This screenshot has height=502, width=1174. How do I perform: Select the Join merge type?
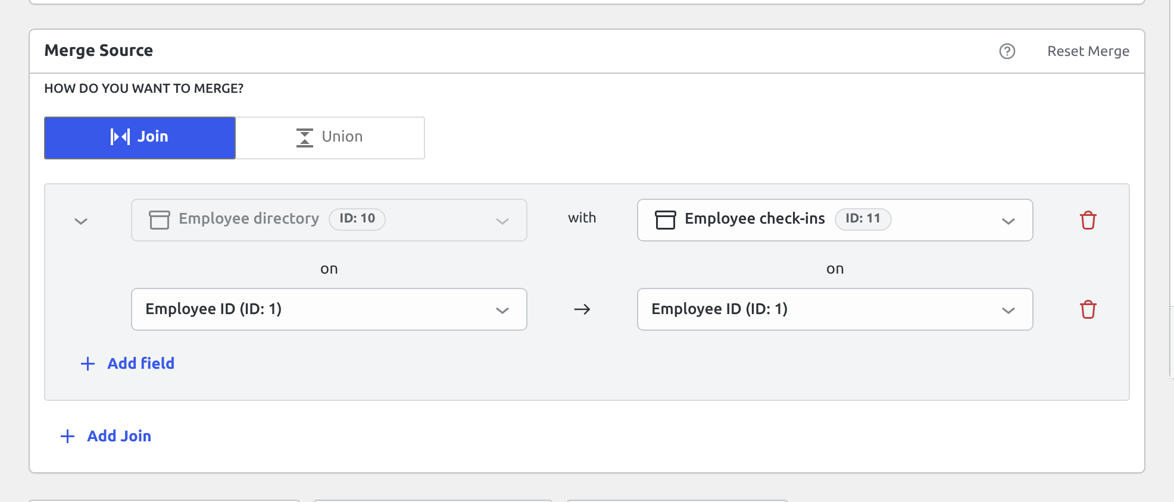click(x=140, y=137)
